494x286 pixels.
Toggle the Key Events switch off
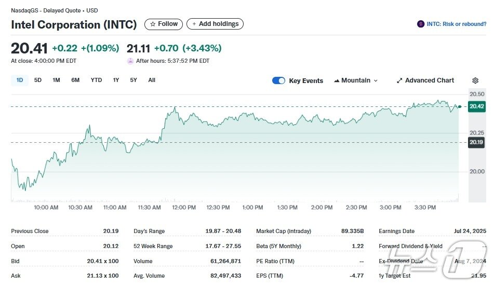click(x=278, y=80)
